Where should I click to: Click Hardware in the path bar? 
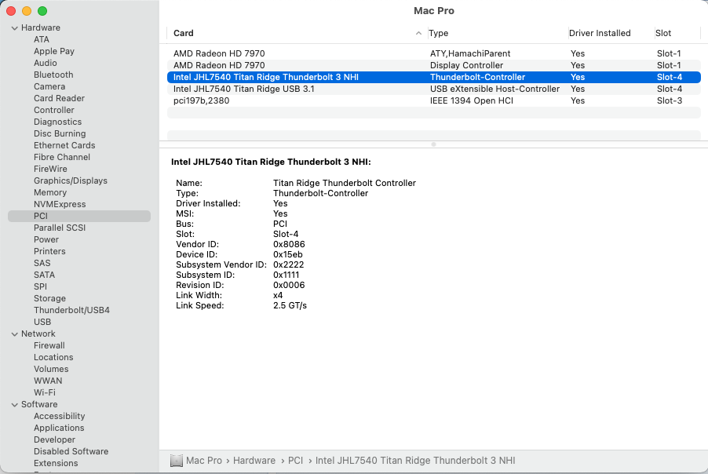point(254,461)
